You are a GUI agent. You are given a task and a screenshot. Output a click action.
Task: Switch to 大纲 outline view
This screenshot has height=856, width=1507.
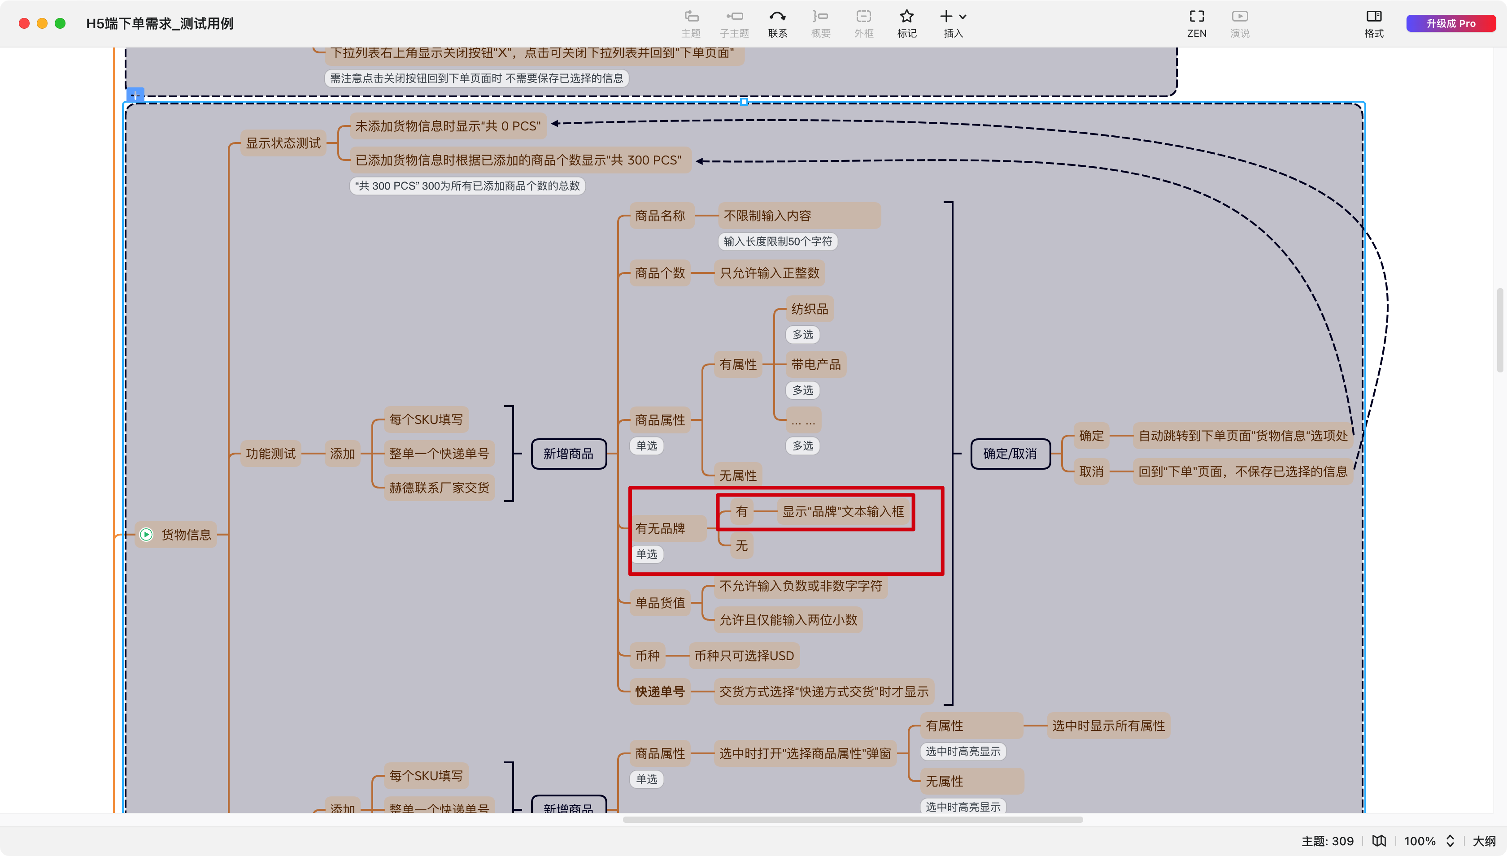[1484, 841]
